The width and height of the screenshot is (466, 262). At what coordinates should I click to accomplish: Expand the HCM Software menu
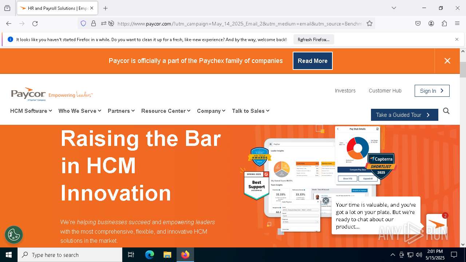point(31,111)
